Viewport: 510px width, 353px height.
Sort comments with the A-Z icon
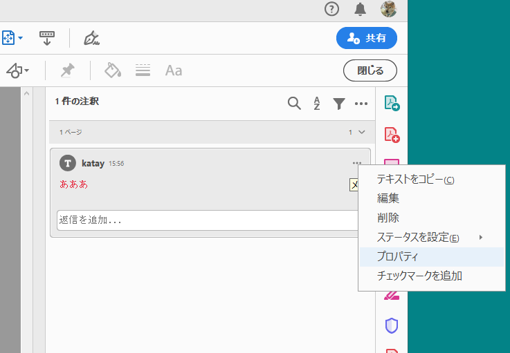point(317,103)
